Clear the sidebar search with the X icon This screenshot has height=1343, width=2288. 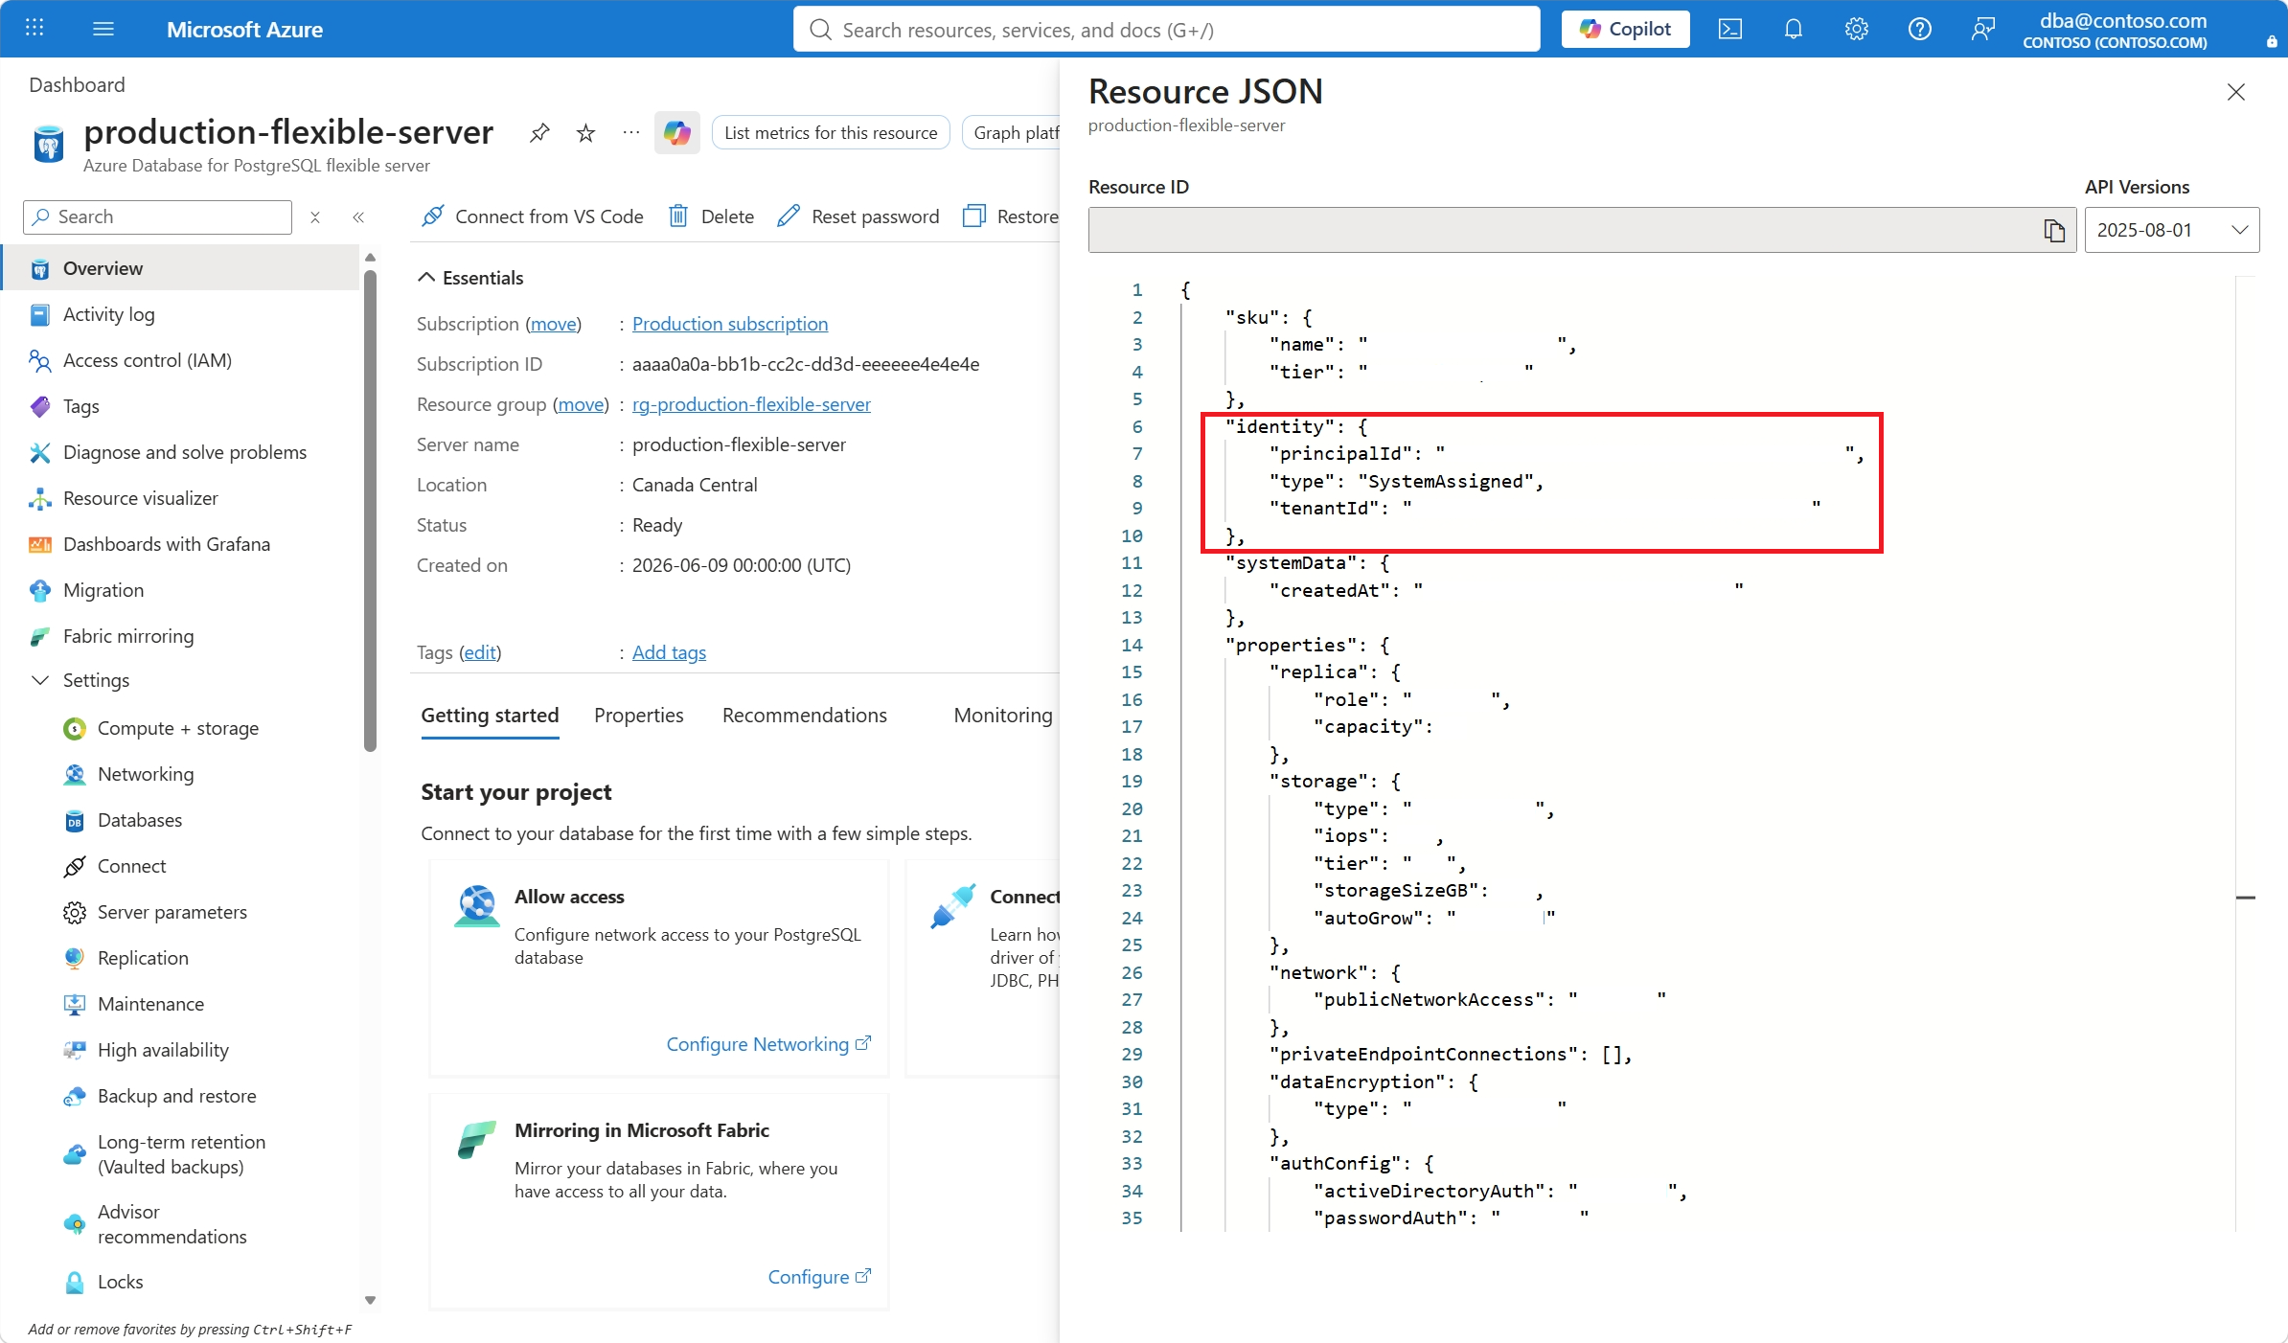(315, 217)
